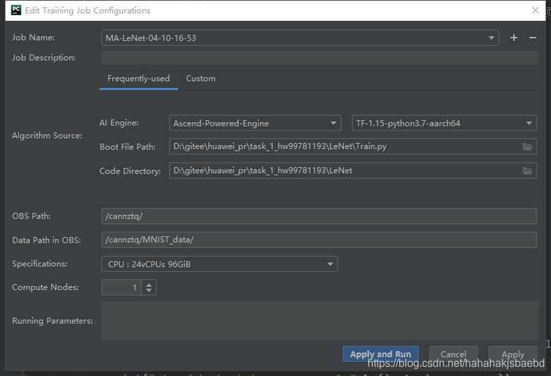
Task: Decrease the Compute Nodes value
Action: (149, 291)
